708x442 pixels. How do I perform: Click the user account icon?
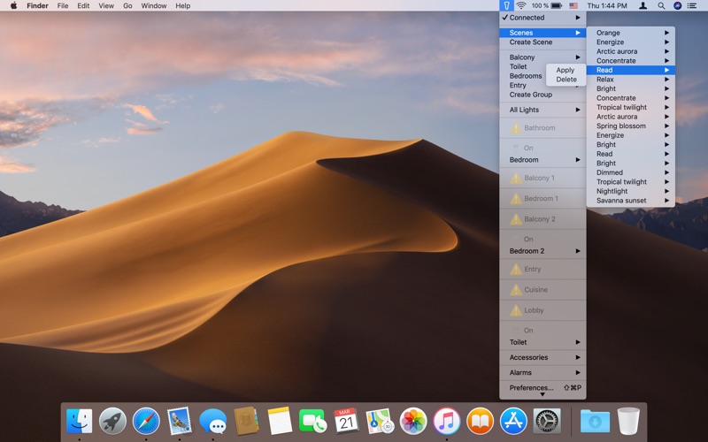click(x=643, y=6)
